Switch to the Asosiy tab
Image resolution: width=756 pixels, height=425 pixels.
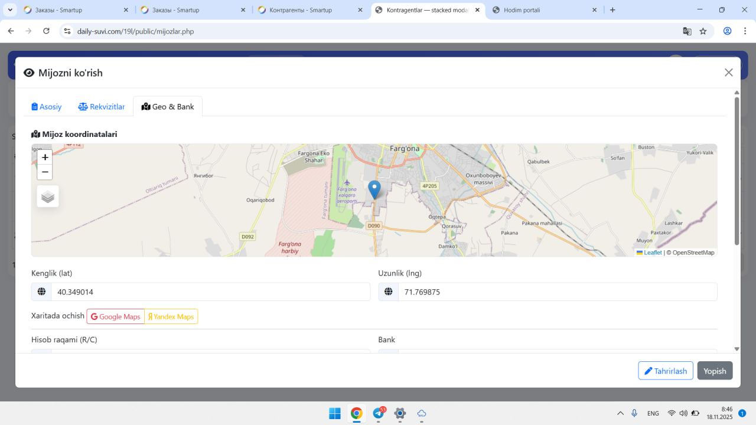click(47, 107)
